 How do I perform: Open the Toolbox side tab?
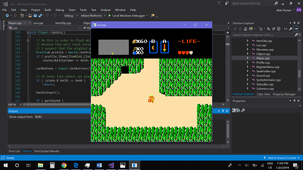click(3, 25)
